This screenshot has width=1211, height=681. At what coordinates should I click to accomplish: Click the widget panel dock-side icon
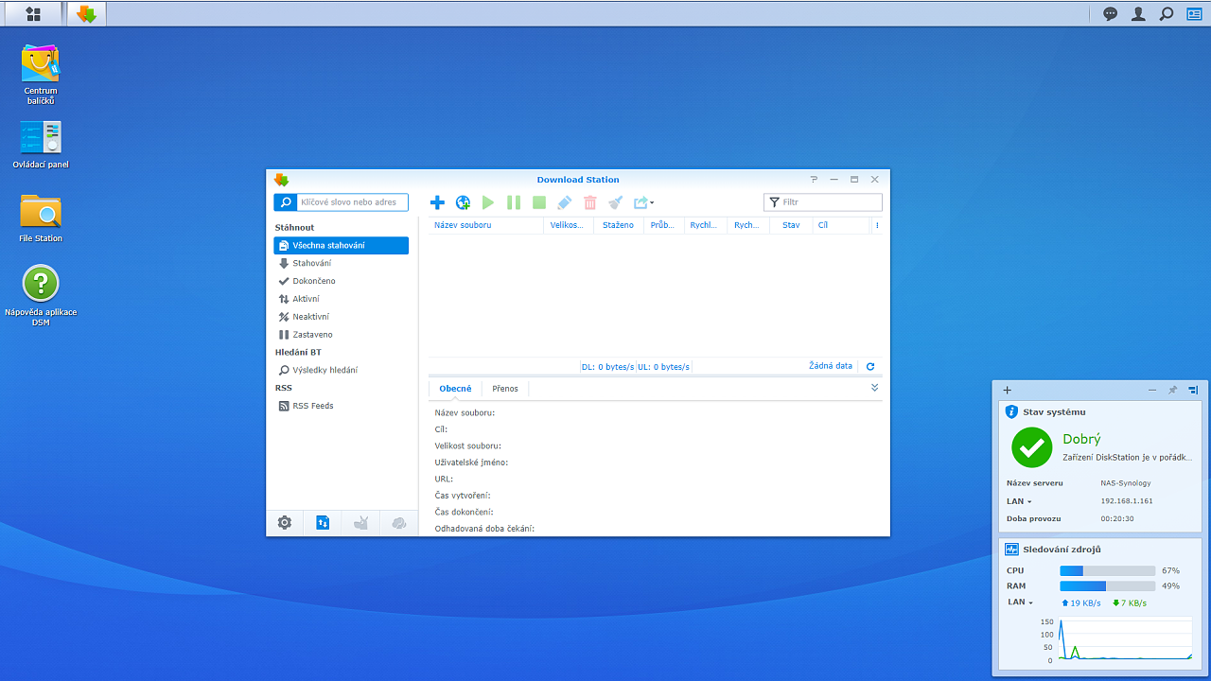pos(1193,390)
